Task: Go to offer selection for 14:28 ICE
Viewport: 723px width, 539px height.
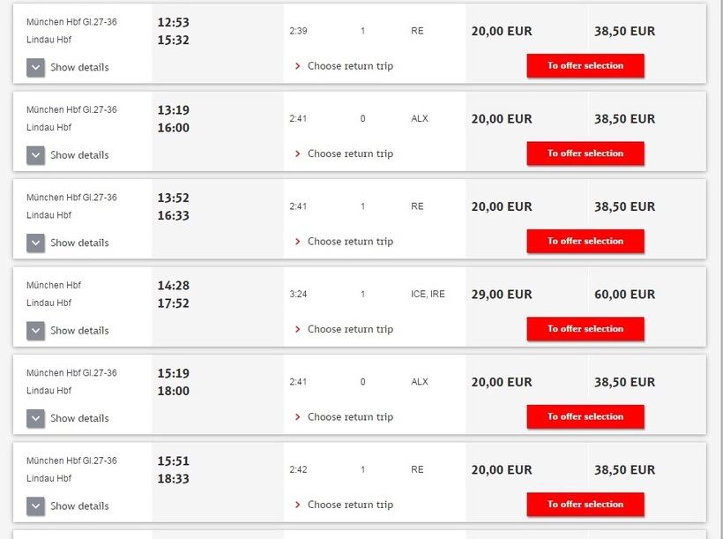Action: (x=585, y=329)
